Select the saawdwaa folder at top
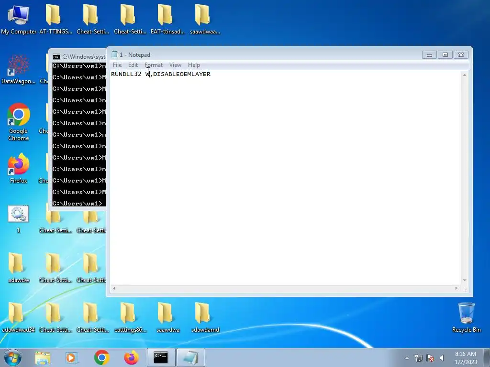Viewport: 490px width, 367px height. point(205,19)
